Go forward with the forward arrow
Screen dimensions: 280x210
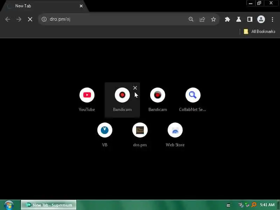tap(19, 19)
